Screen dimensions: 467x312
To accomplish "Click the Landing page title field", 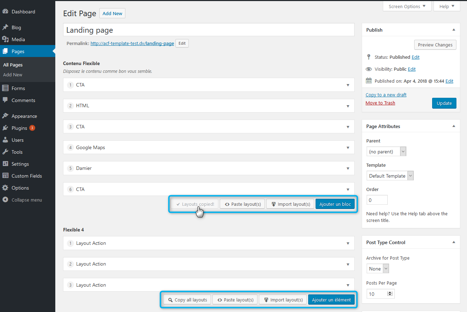I will pos(209,30).
